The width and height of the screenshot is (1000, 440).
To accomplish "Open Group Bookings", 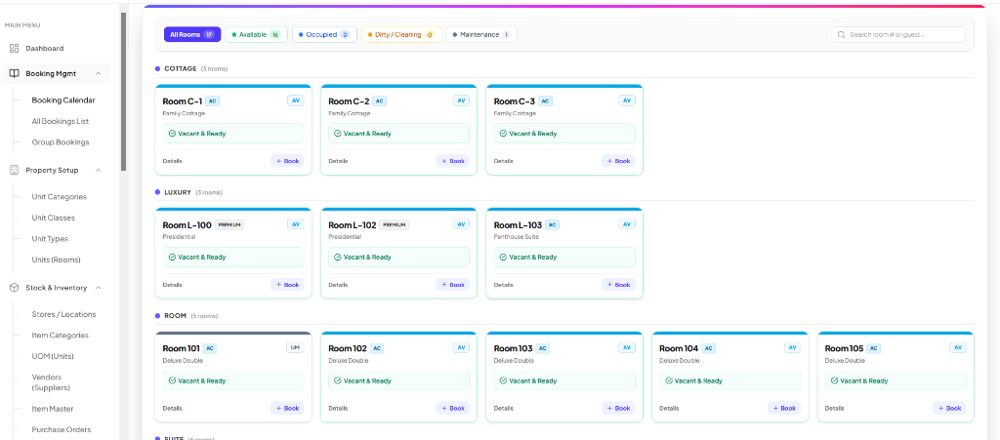I will [x=60, y=142].
